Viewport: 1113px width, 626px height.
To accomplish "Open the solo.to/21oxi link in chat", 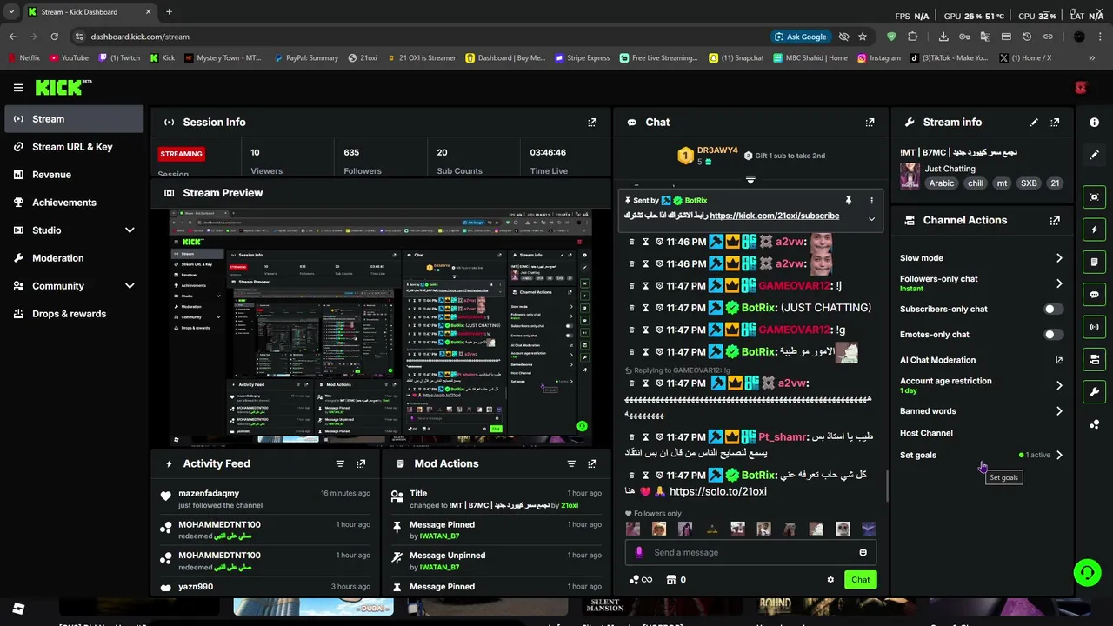I will tap(718, 492).
